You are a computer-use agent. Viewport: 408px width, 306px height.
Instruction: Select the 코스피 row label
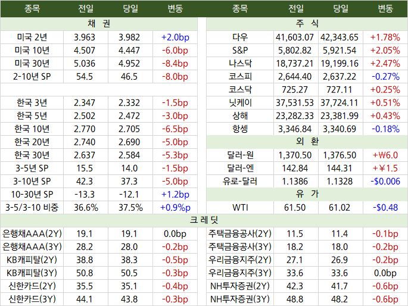(240, 77)
